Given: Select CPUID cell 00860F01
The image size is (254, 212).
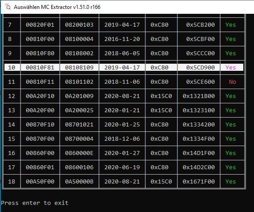Looking at the screenshot, I should 40,167.
